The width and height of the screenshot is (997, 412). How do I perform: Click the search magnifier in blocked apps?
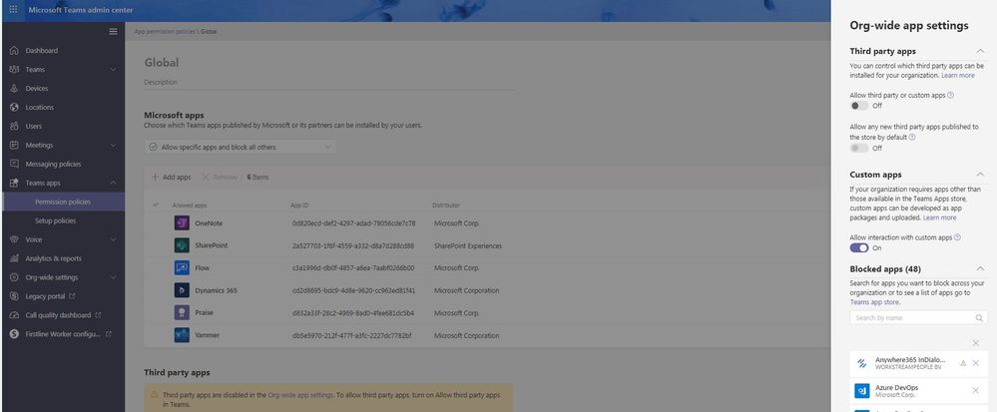979,318
